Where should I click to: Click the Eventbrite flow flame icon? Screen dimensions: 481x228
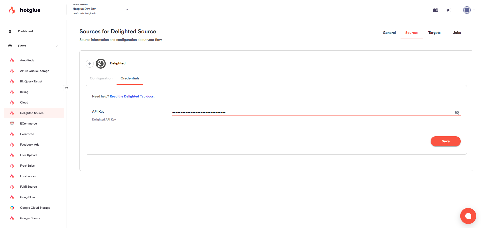(x=12, y=134)
